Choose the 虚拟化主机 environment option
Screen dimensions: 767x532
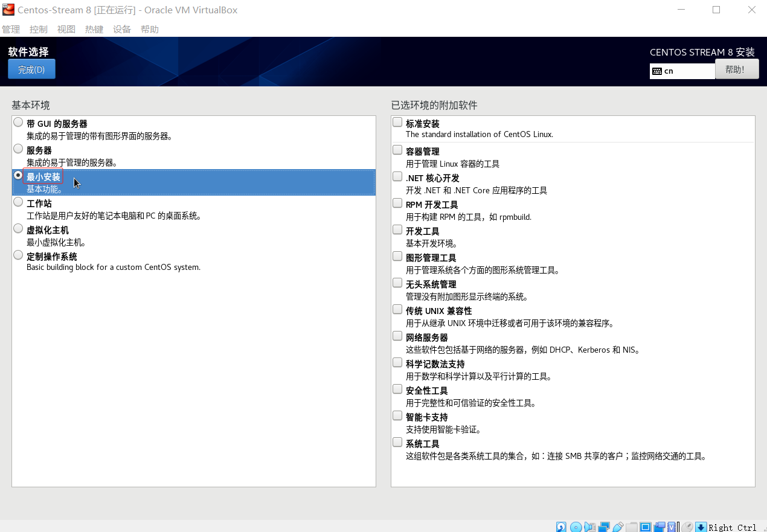click(18, 229)
